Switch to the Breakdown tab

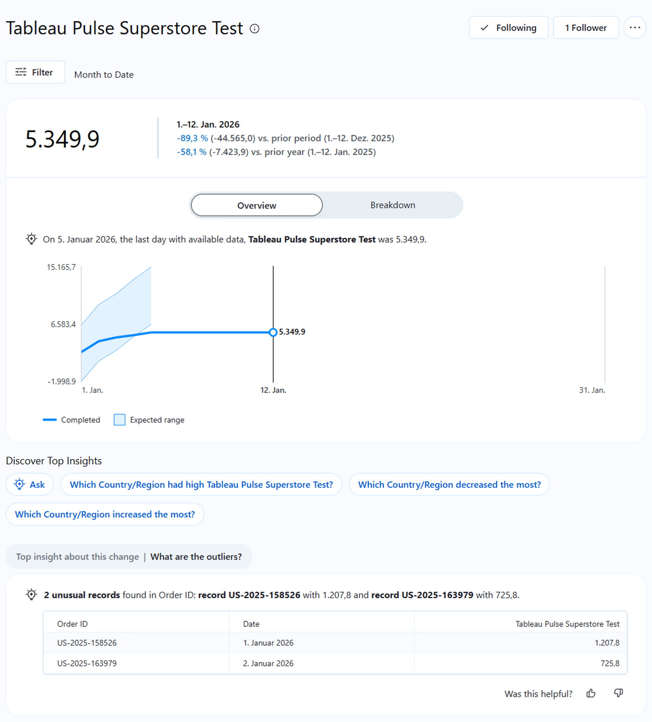tap(392, 205)
